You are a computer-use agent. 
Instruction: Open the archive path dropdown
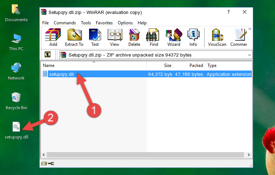point(249,55)
